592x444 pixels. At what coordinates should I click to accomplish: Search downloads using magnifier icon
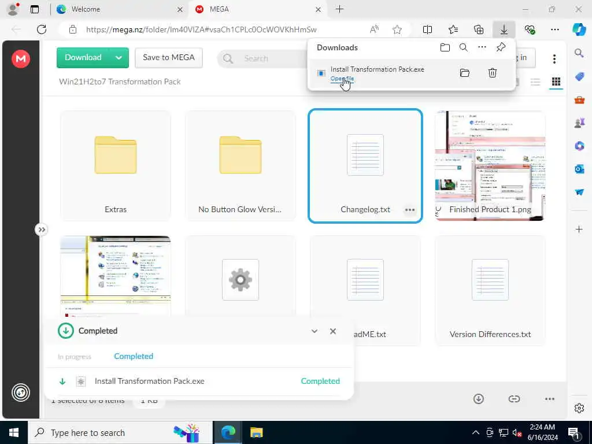(x=464, y=47)
